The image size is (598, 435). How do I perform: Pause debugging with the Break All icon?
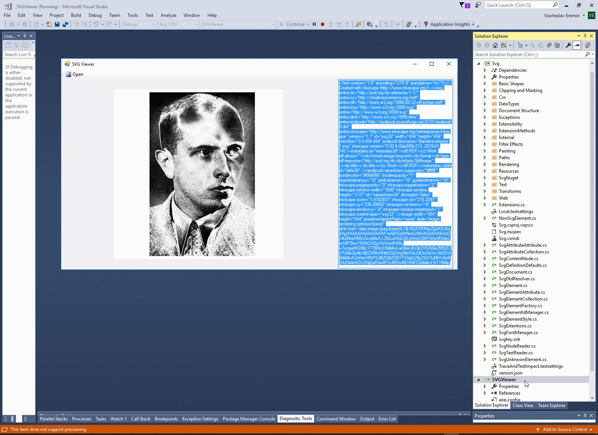[314, 24]
